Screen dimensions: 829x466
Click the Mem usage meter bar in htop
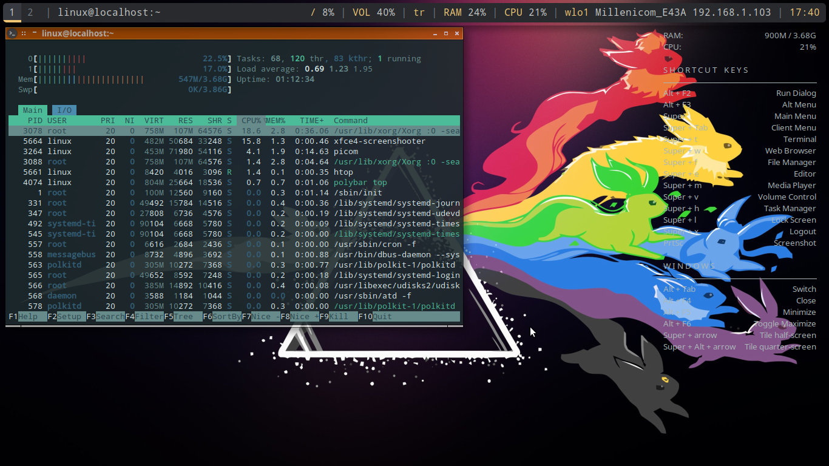click(125, 79)
